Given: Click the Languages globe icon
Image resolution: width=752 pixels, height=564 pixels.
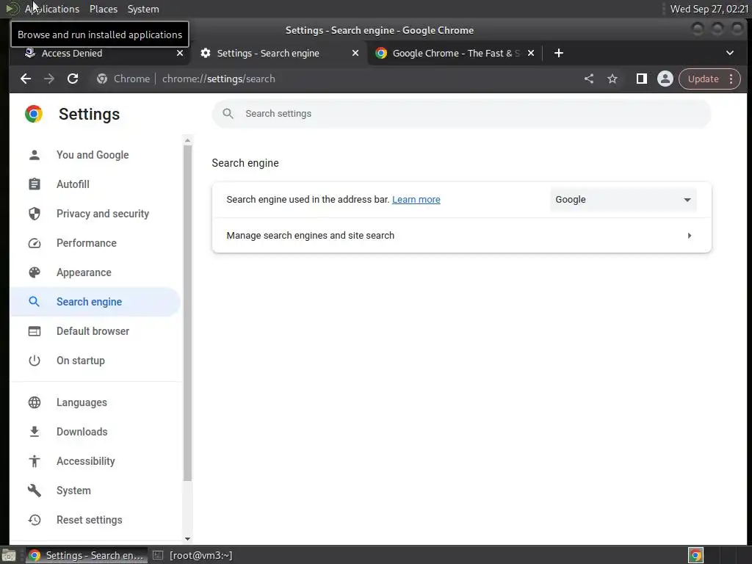Looking at the screenshot, I should pyautogui.click(x=35, y=402).
